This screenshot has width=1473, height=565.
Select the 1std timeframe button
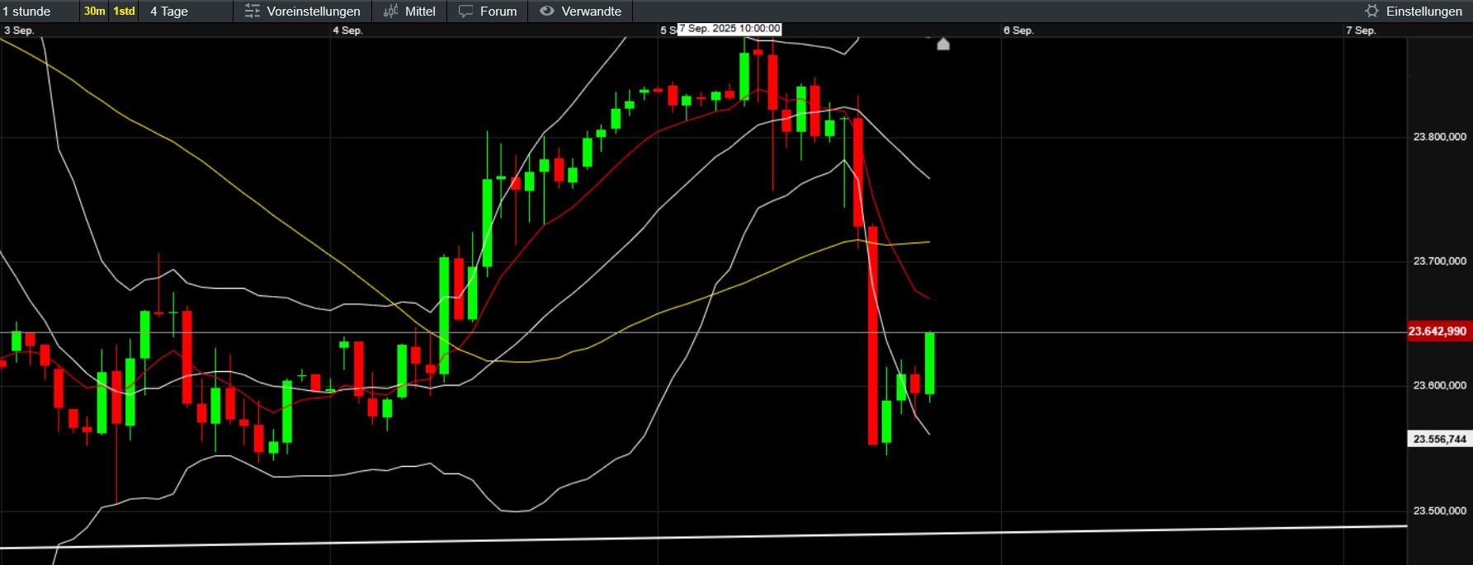point(124,12)
